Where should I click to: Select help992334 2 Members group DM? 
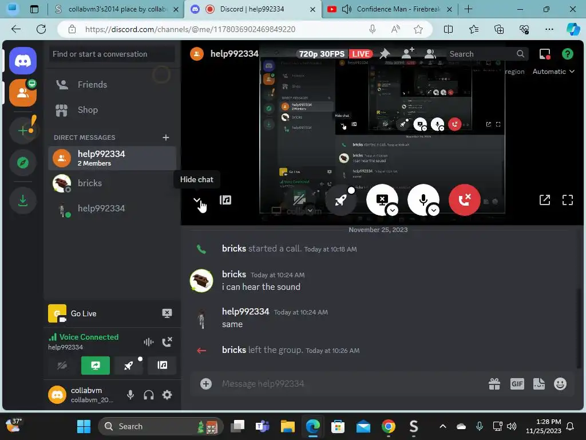112,158
